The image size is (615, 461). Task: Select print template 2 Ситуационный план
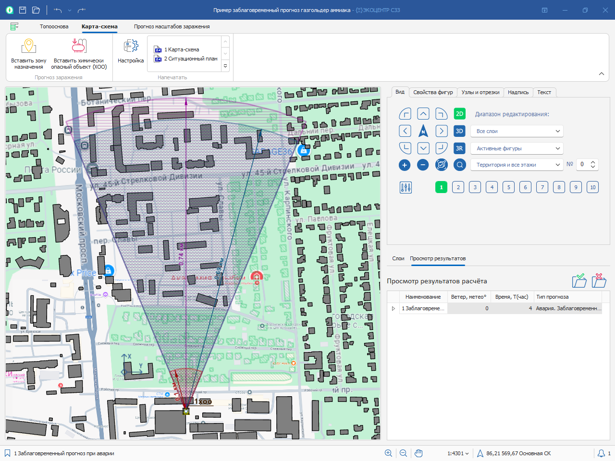185,59
